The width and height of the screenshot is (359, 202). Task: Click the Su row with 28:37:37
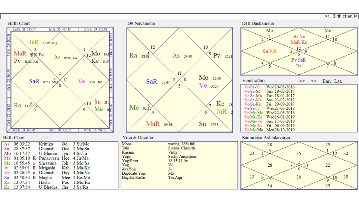point(47,149)
